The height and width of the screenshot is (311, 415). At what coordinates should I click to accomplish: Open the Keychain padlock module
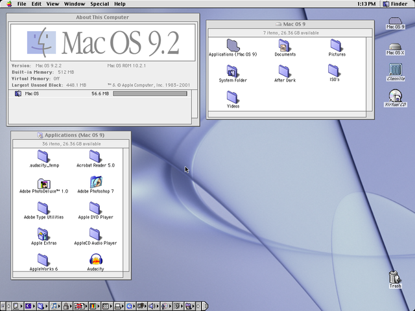pyautogui.click(x=67, y=306)
